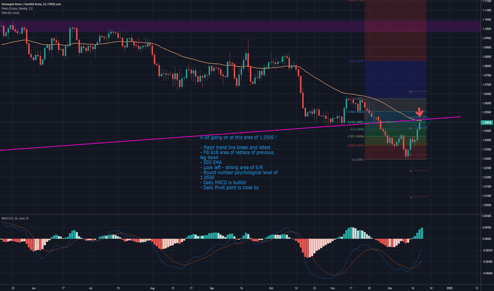Click the S3 pivot level marker

pos(411,197)
